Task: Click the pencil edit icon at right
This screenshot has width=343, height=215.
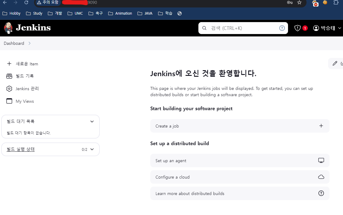Action: [335, 63]
